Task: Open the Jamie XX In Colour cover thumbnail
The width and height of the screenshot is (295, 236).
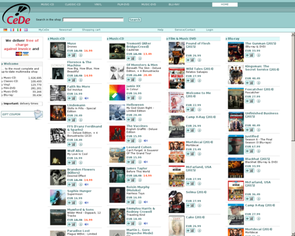Action: click(117, 93)
